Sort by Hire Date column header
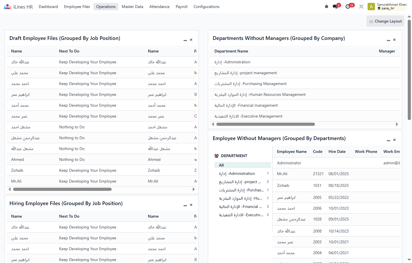The height and width of the screenshot is (263, 412). coord(337,151)
